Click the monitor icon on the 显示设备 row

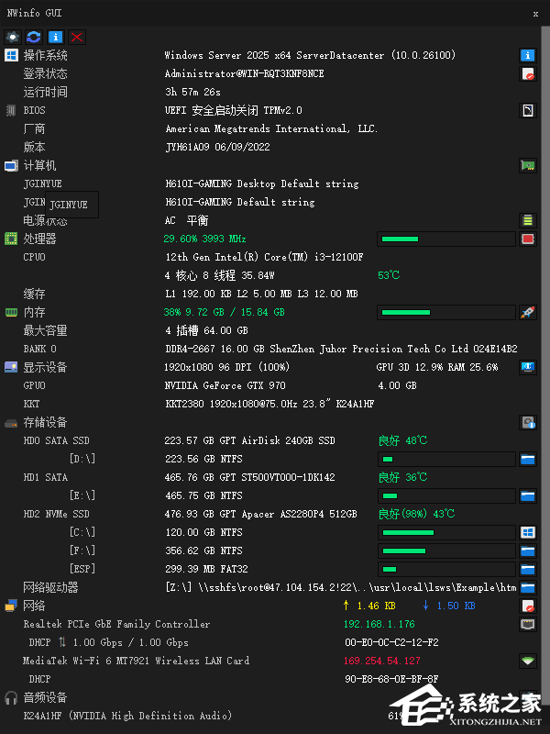(x=528, y=367)
